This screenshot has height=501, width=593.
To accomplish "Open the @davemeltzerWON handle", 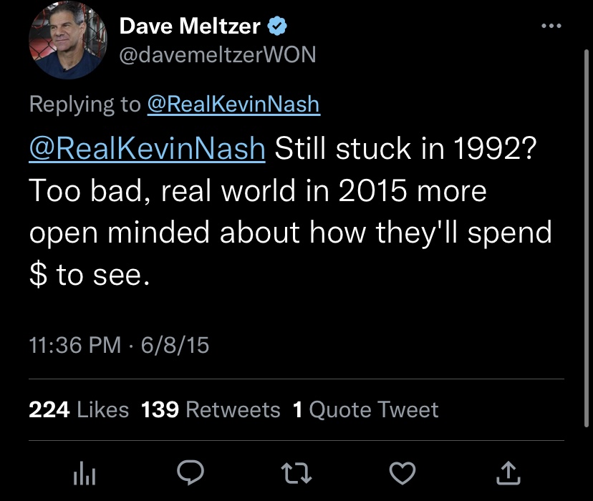I will click(218, 55).
